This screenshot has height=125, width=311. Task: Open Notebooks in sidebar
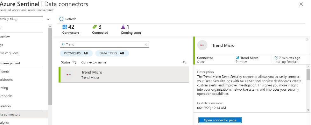click(6, 96)
